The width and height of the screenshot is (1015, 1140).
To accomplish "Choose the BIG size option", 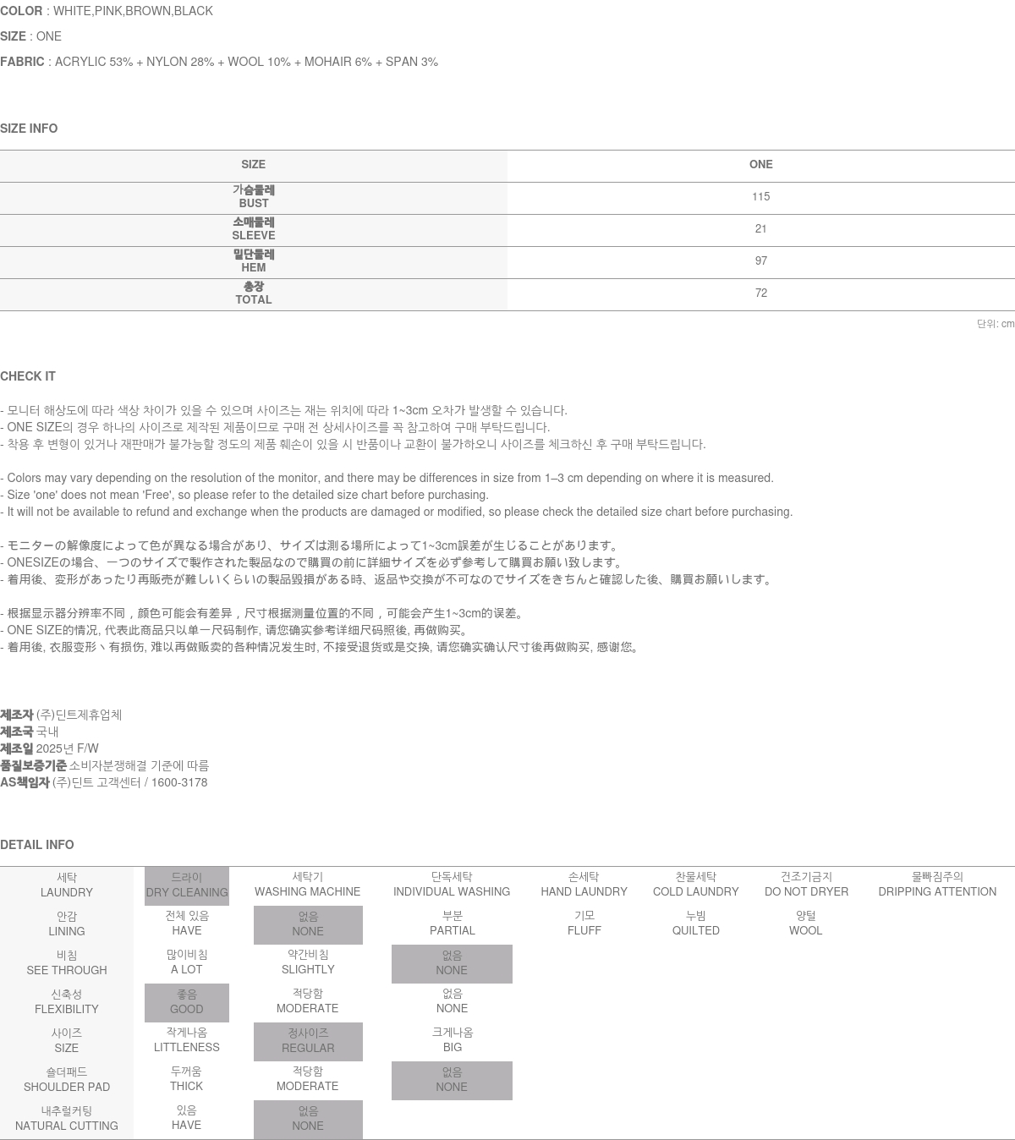I will (452, 1040).
